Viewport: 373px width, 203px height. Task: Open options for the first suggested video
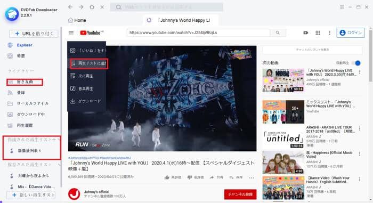[x=360, y=71]
